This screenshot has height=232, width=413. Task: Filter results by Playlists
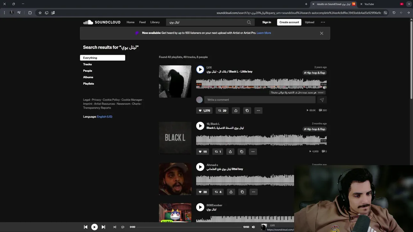(88, 83)
